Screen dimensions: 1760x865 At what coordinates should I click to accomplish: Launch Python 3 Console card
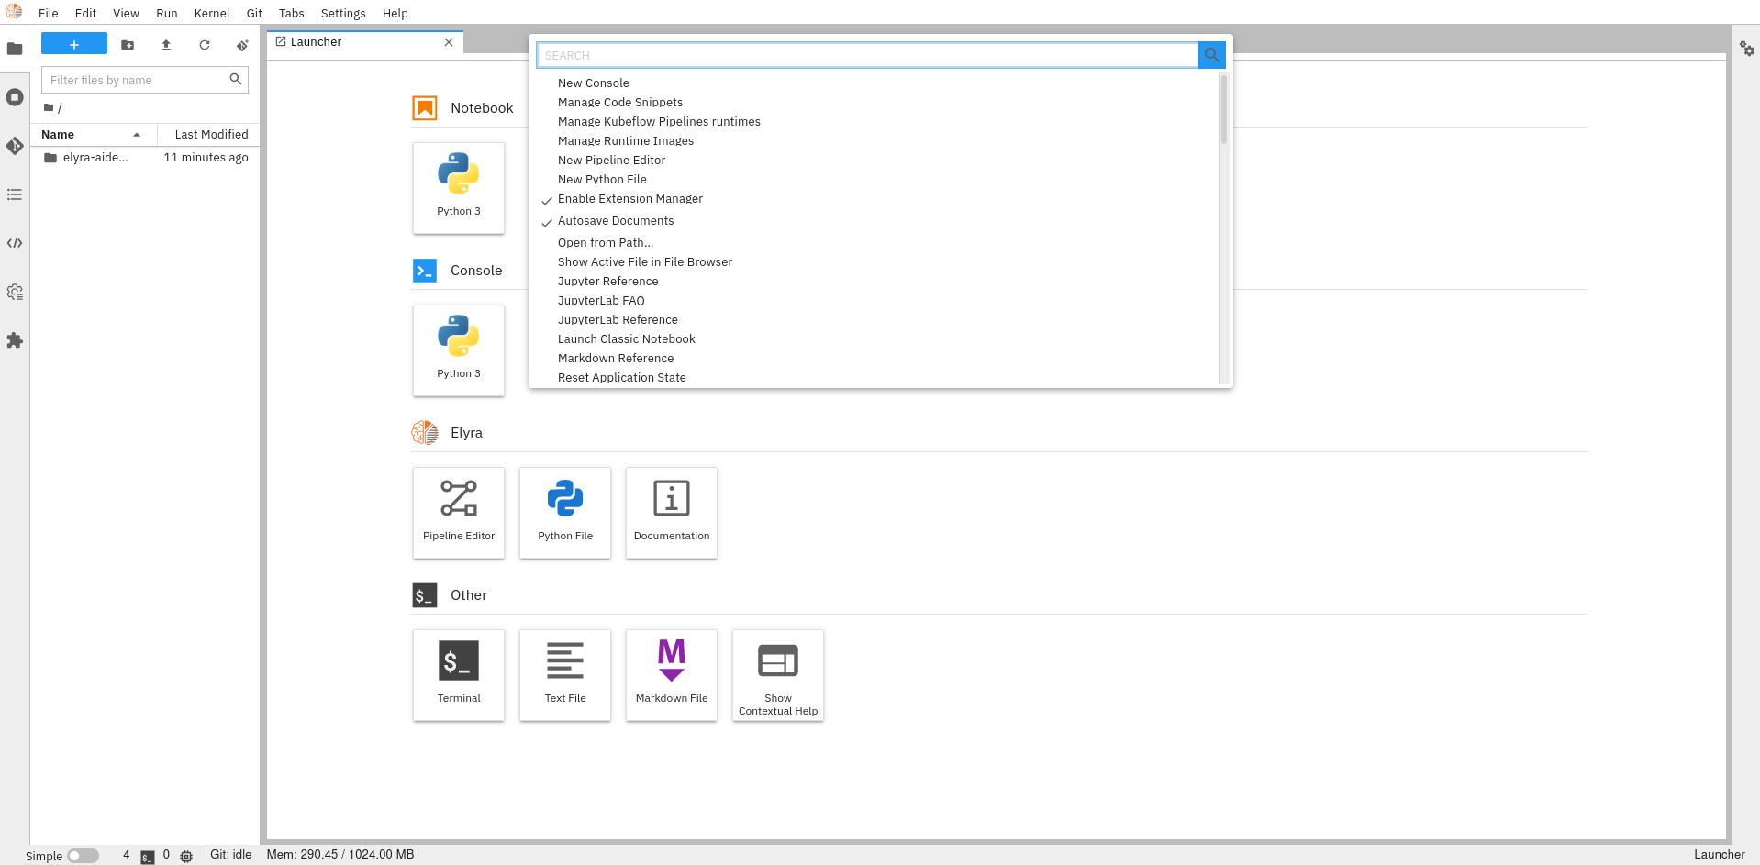[459, 350]
